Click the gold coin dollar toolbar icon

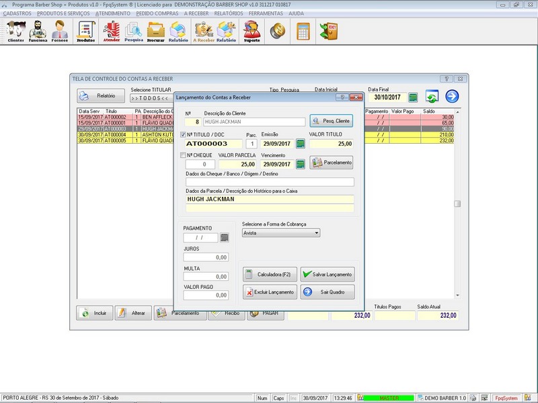[278, 31]
